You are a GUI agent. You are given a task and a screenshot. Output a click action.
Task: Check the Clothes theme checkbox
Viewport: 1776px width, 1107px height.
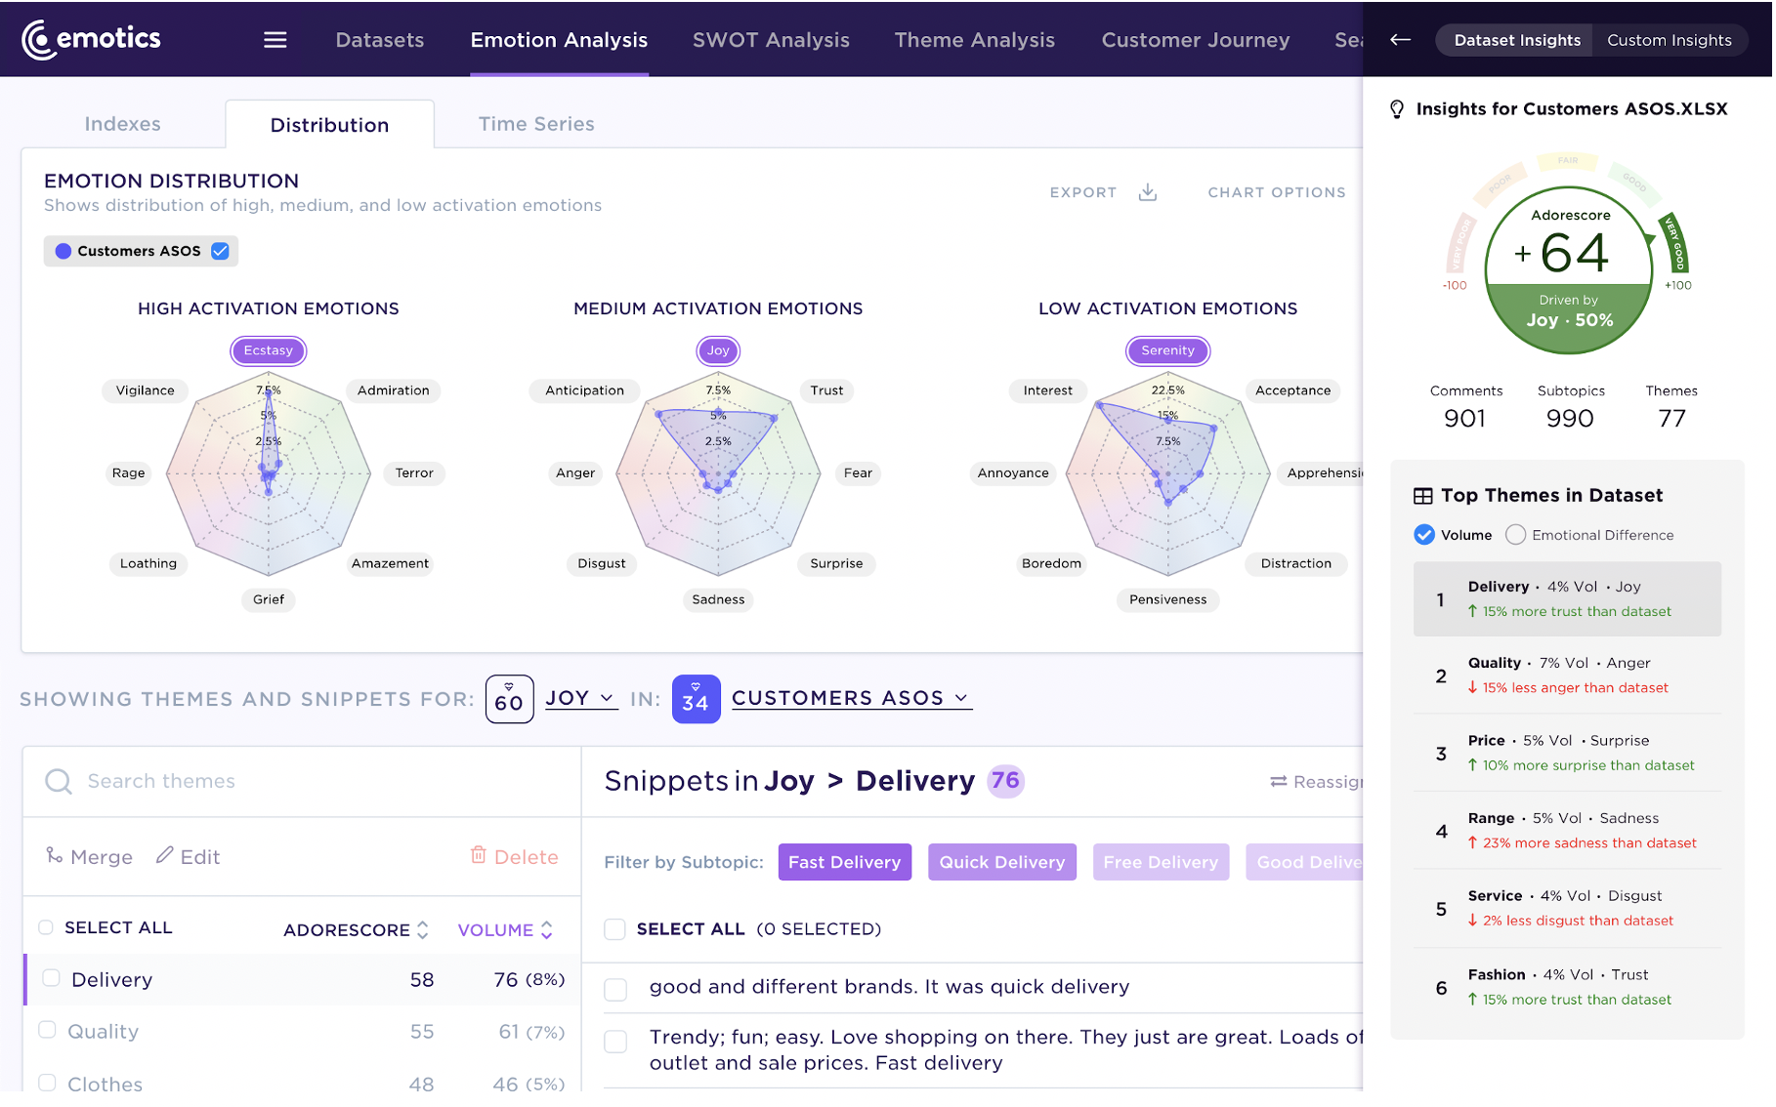pos(47,1083)
